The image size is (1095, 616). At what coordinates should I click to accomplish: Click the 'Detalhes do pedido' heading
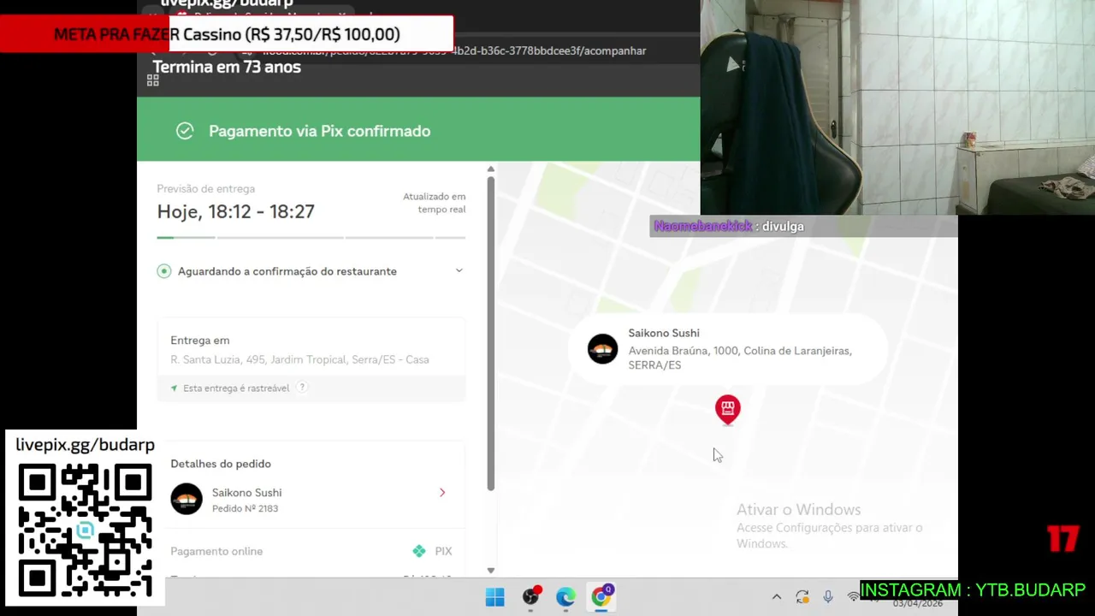click(x=221, y=464)
